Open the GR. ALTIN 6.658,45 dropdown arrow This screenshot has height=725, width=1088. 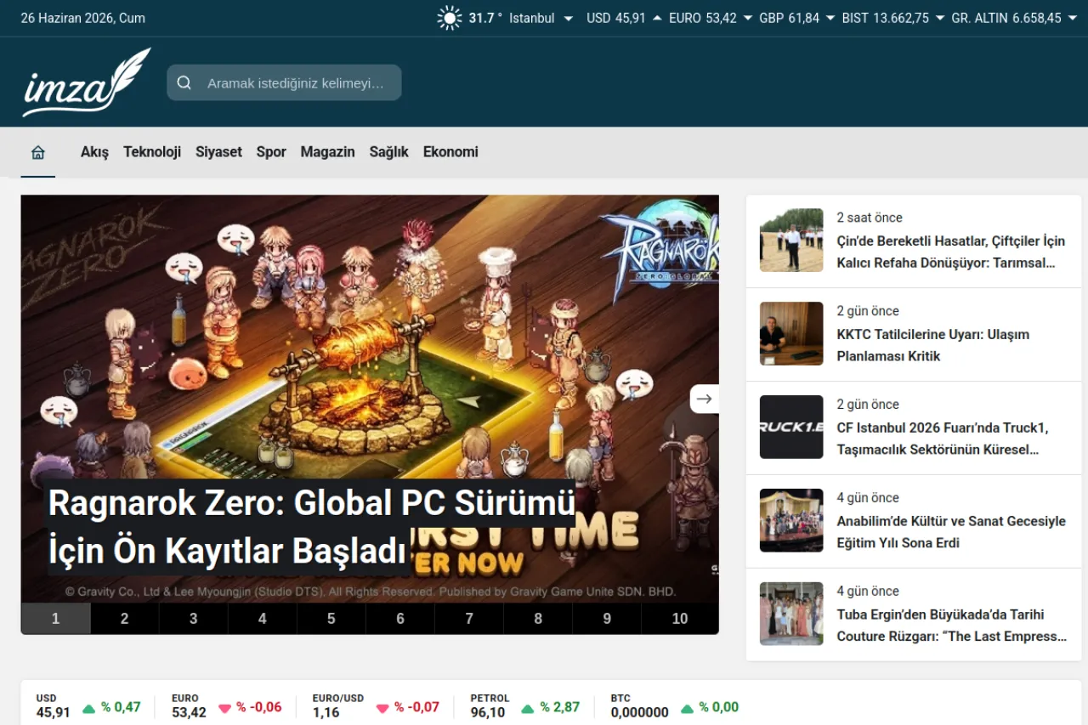[x=1072, y=18]
